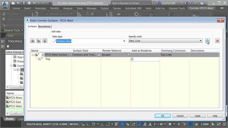Click the surface icon beside RT23-West Surface row
Viewport: 228px width, 128px height.
[x=36, y=55]
